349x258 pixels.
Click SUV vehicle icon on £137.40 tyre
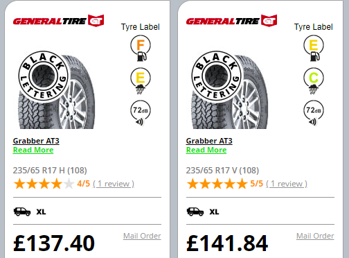point(22,212)
